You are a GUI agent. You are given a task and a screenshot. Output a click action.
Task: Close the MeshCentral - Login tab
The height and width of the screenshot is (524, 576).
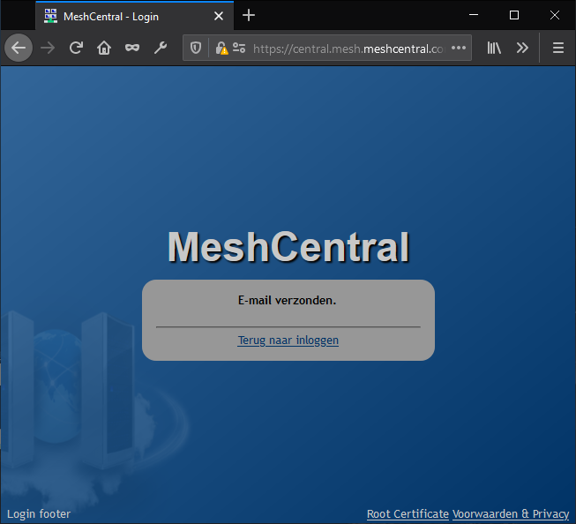[219, 16]
